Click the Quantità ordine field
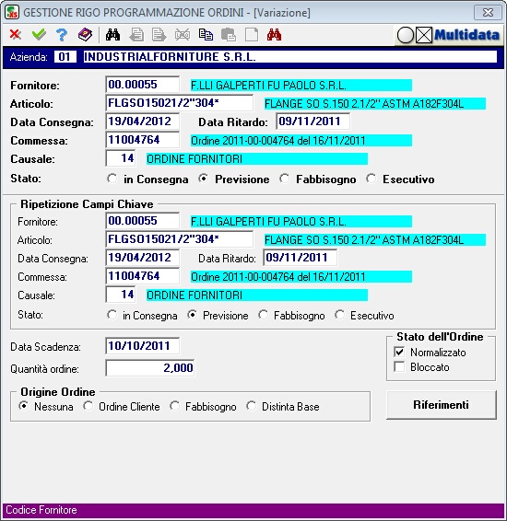 pyautogui.click(x=150, y=368)
